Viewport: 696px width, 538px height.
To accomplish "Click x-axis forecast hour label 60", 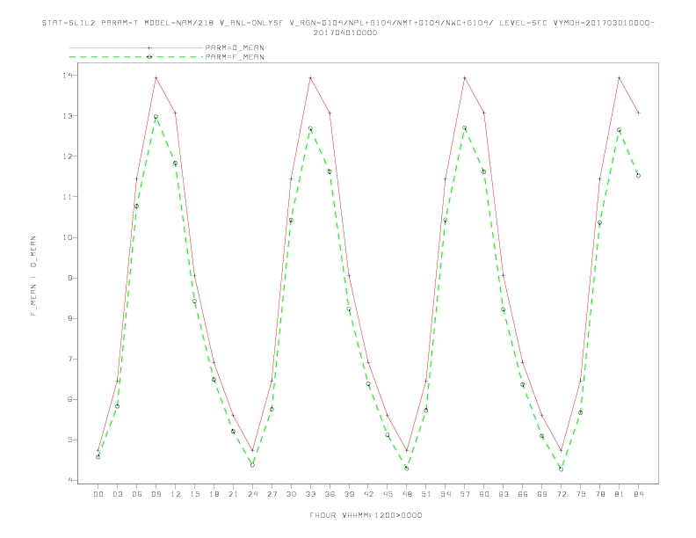I will pyautogui.click(x=484, y=494).
